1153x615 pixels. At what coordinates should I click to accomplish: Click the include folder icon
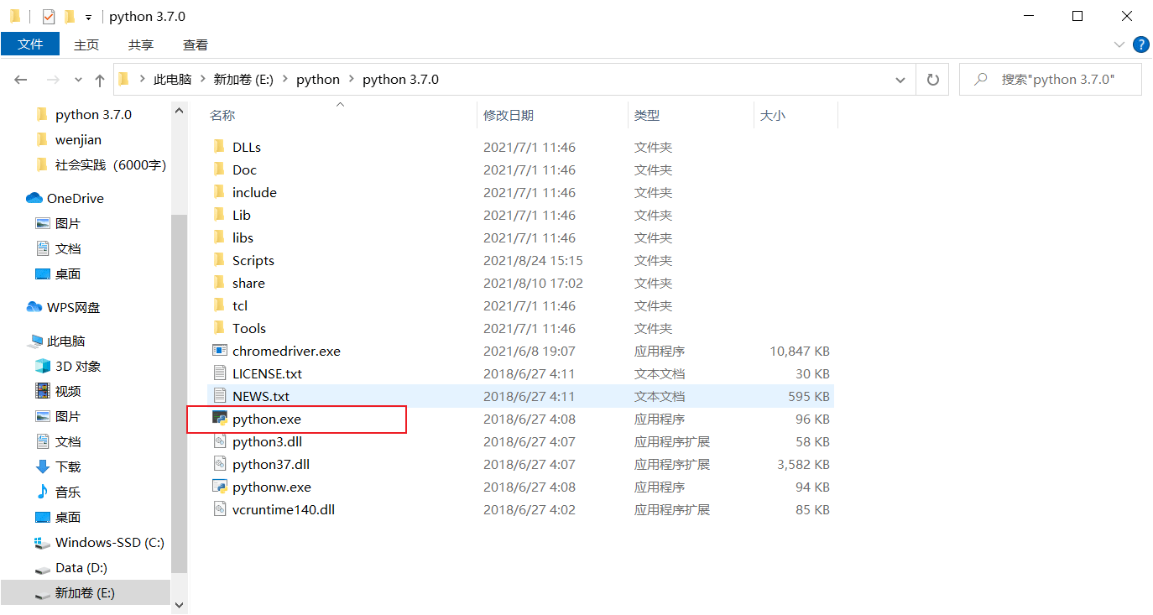click(x=220, y=192)
